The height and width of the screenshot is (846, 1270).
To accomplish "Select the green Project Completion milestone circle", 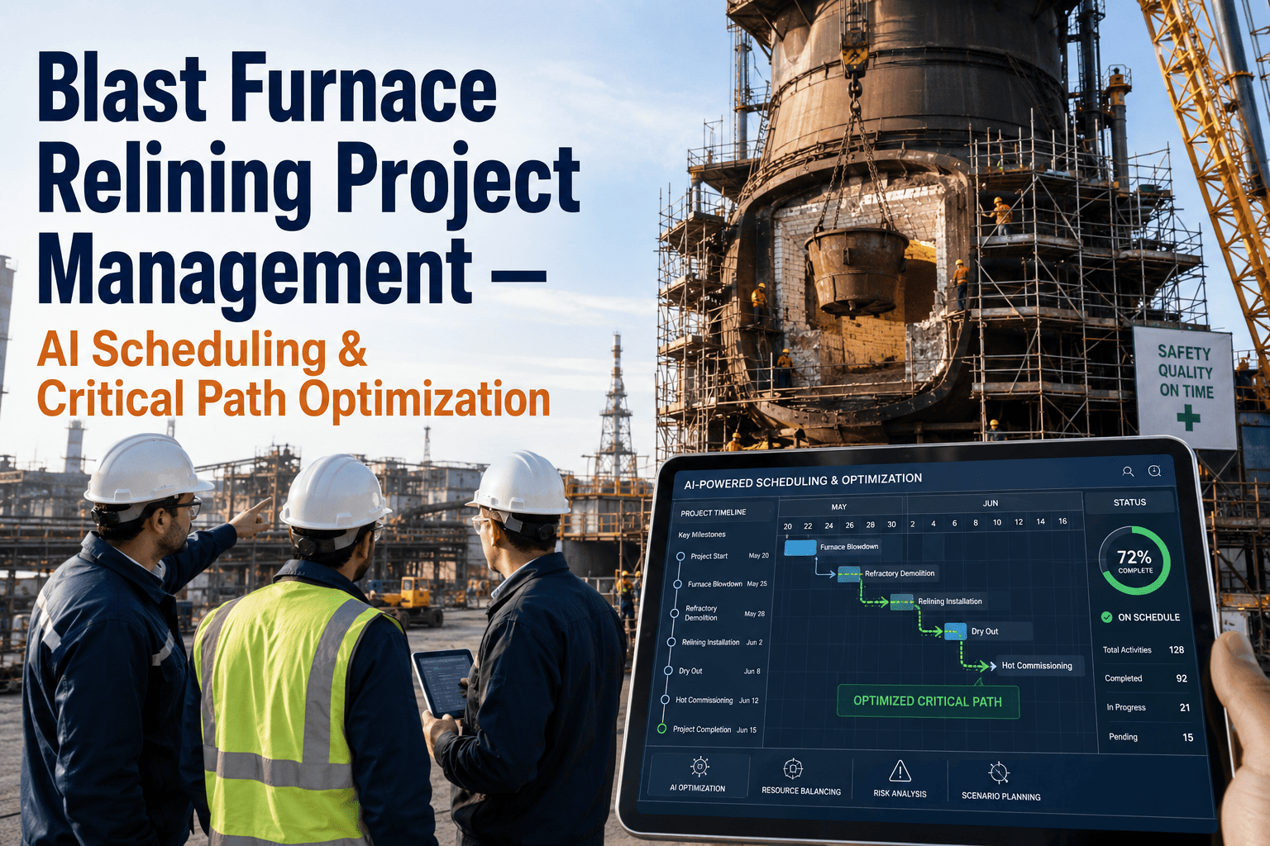I will [x=661, y=729].
